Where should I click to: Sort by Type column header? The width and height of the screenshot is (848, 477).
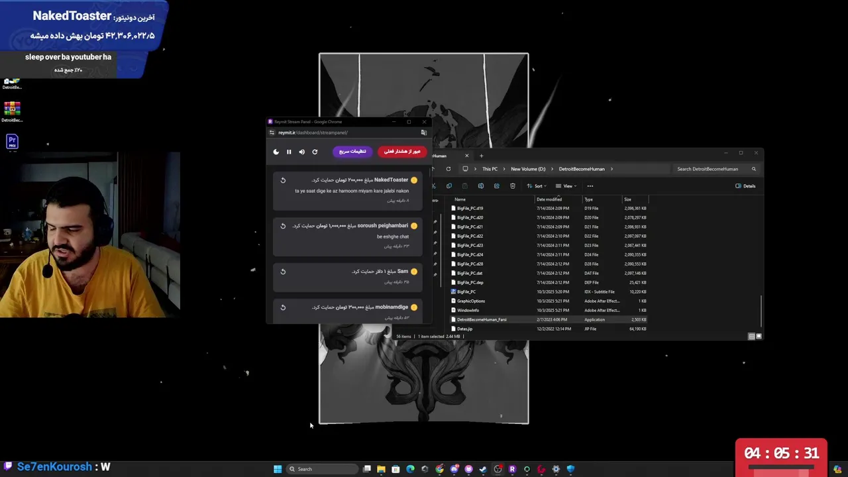pyautogui.click(x=588, y=199)
